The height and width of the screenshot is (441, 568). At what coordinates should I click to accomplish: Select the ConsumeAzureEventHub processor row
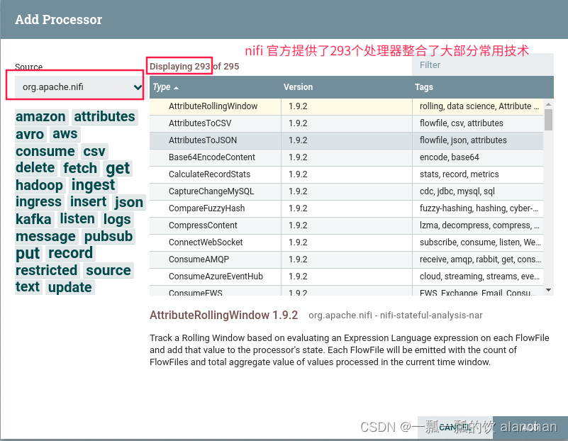click(346, 277)
